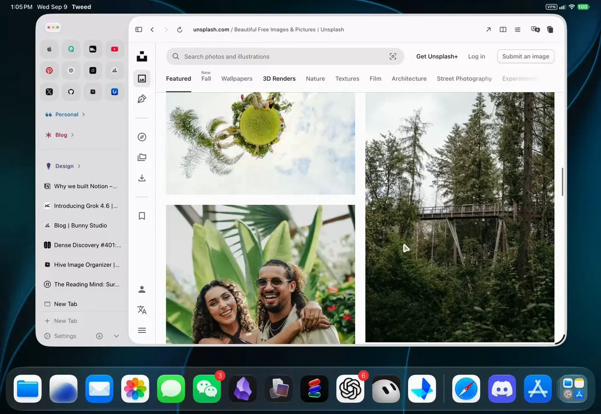Screen dimensions: 601x414
Task: Click the page vertical scrollbar
Action: coord(562,182)
